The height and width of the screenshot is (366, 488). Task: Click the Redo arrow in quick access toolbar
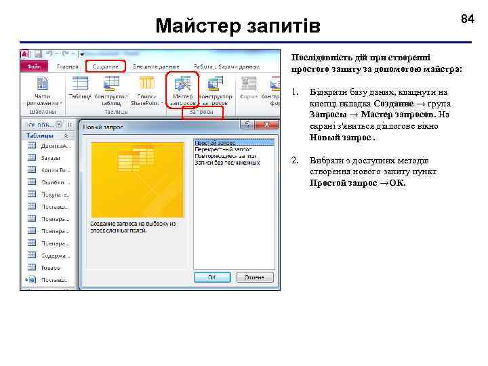coord(65,54)
